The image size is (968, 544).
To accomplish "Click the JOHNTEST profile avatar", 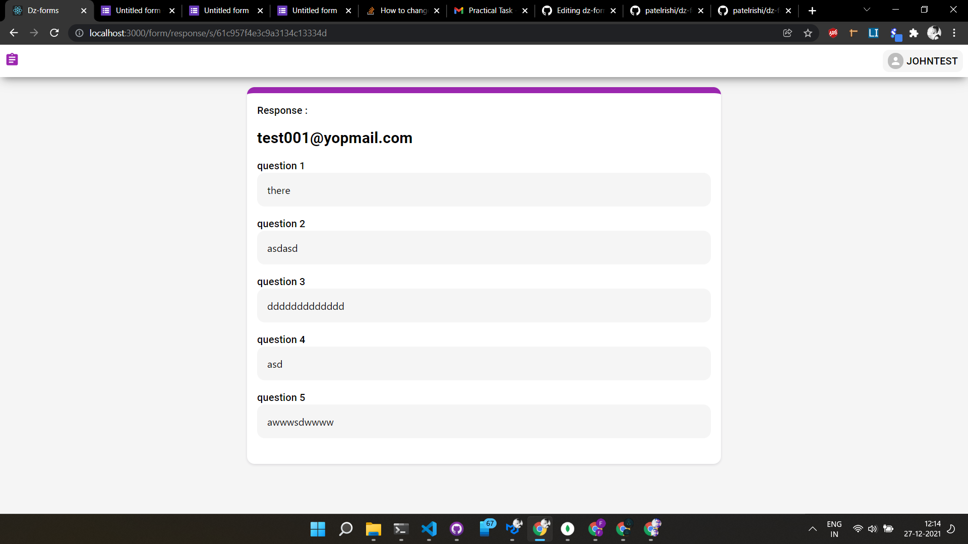I will (x=896, y=61).
